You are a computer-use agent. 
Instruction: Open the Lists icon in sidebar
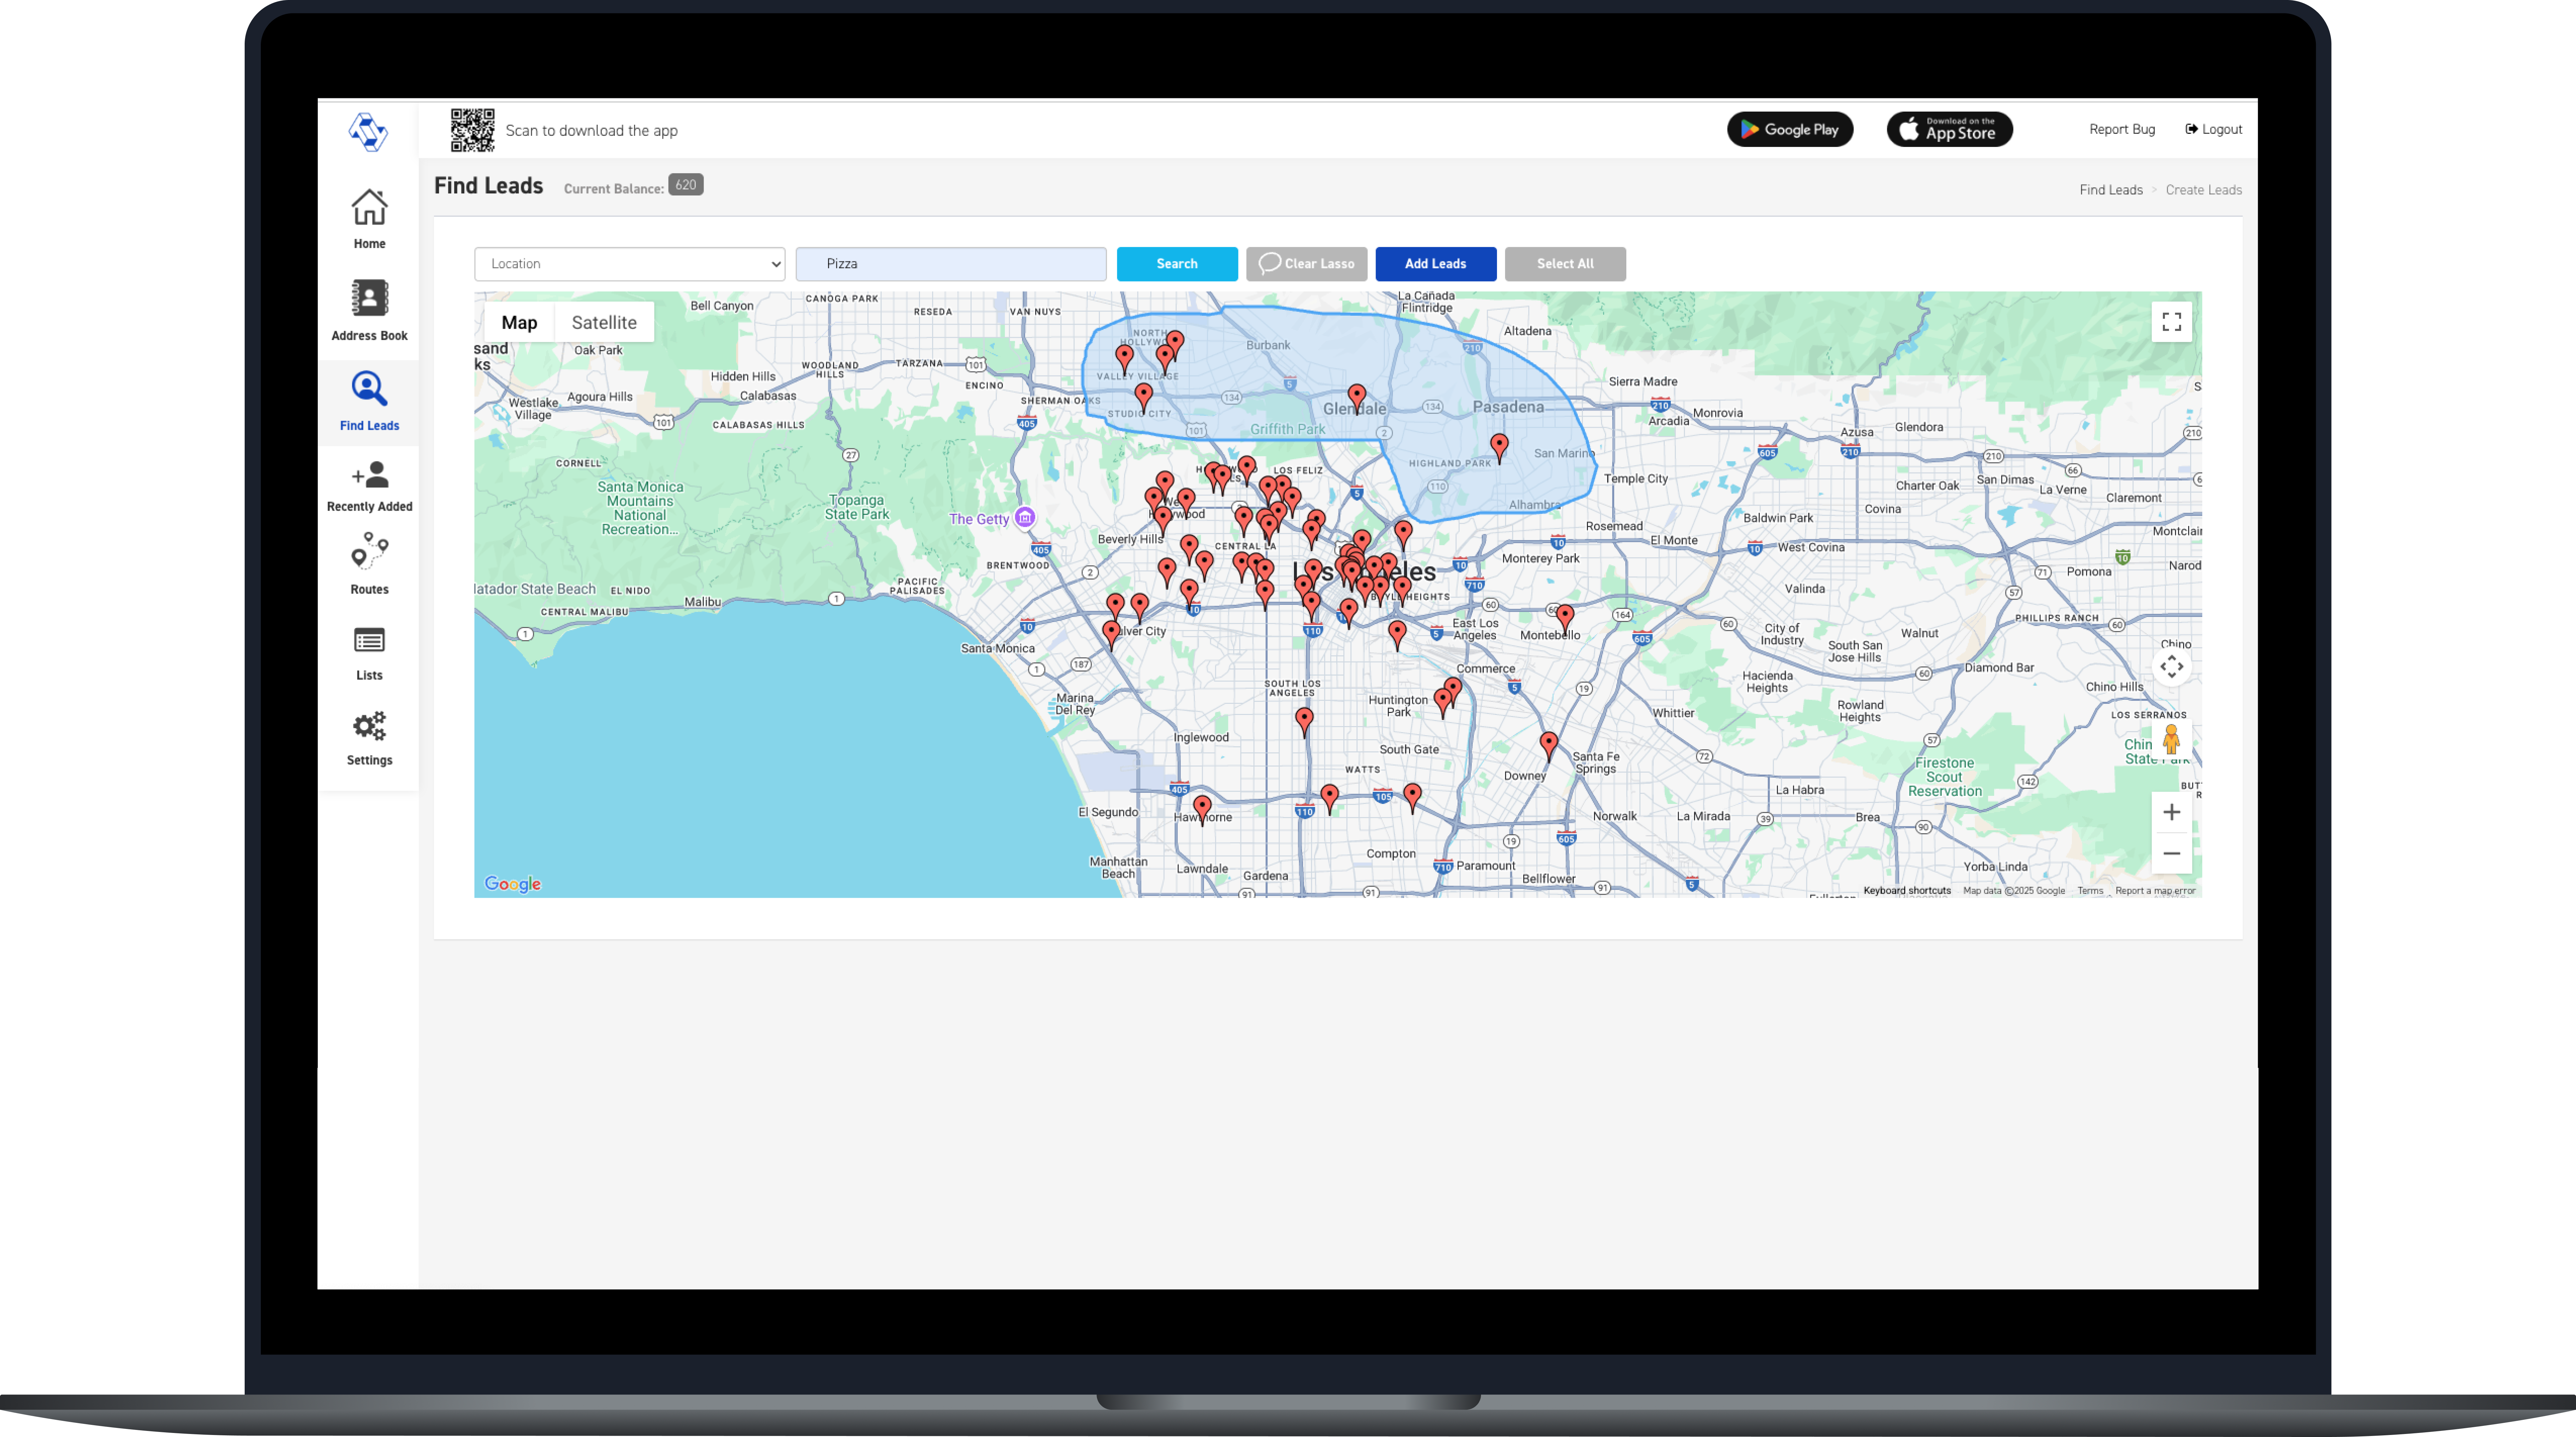pos(369,640)
